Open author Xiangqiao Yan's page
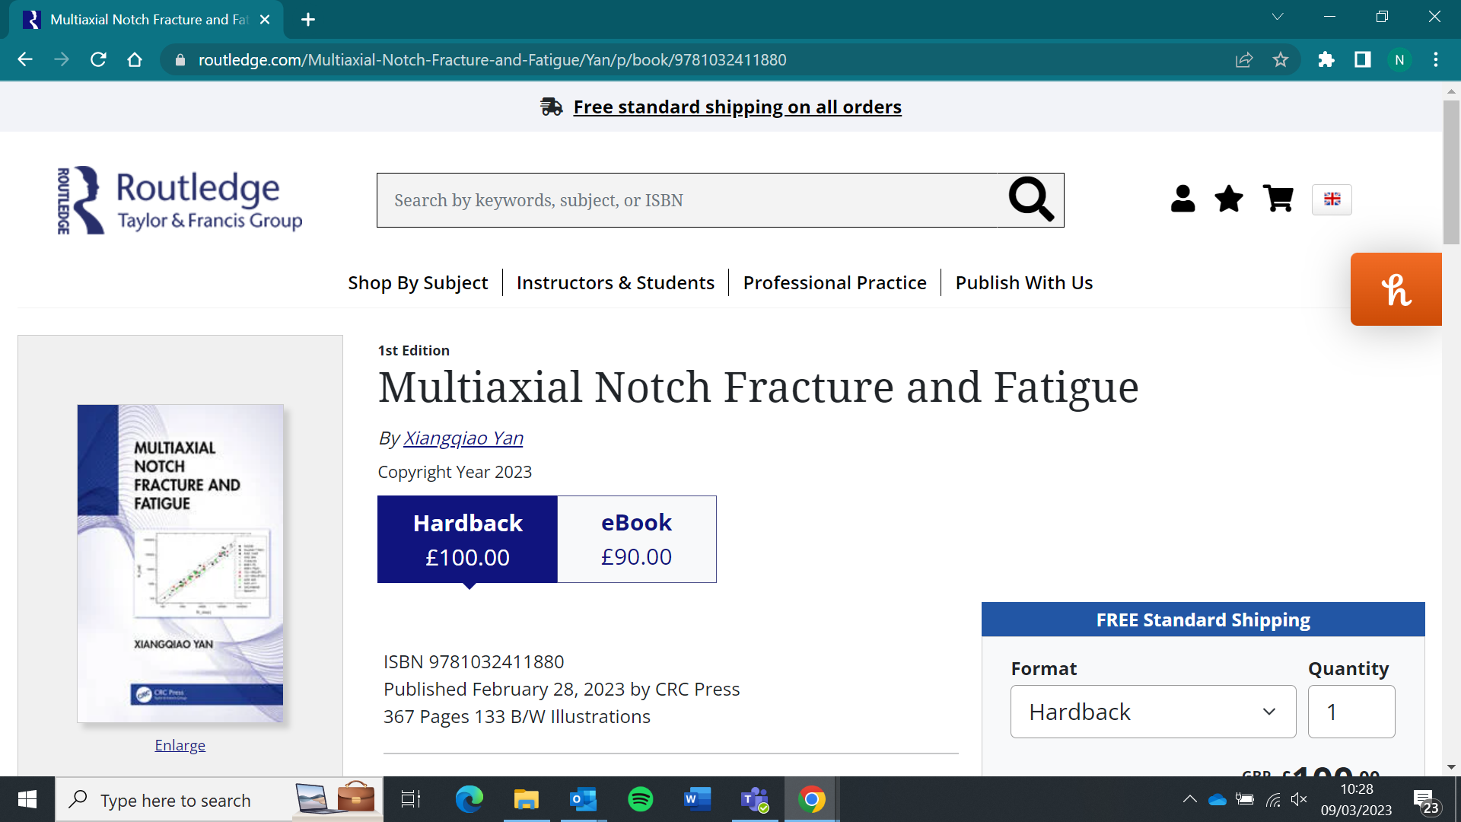This screenshot has height=822, width=1461. tap(463, 438)
